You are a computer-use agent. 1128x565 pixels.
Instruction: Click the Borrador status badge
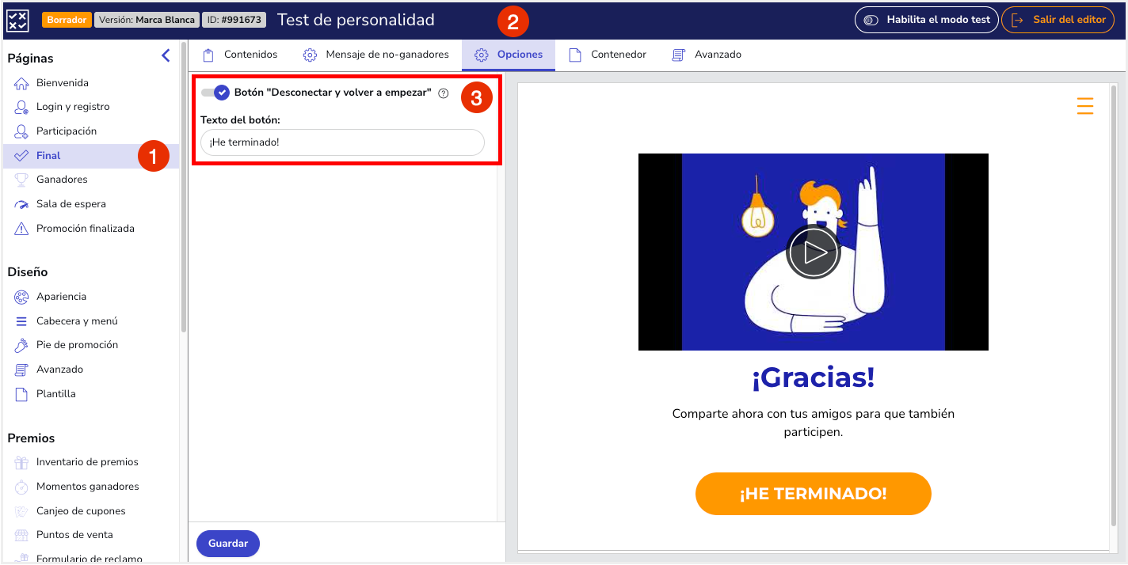tap(67, 20)
